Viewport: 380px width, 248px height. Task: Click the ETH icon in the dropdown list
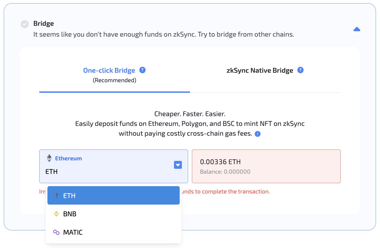tap(56, 195)
